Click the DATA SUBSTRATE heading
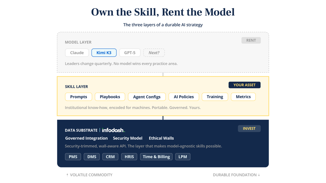This screenshot has height=183, width=326. (x=81, y=130)
